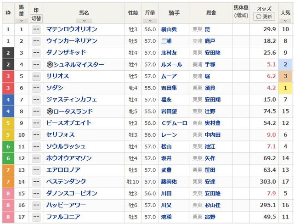Toggle the mark selector for ベステンダンク
294x224 pixels.
click(x=36, y=182)
